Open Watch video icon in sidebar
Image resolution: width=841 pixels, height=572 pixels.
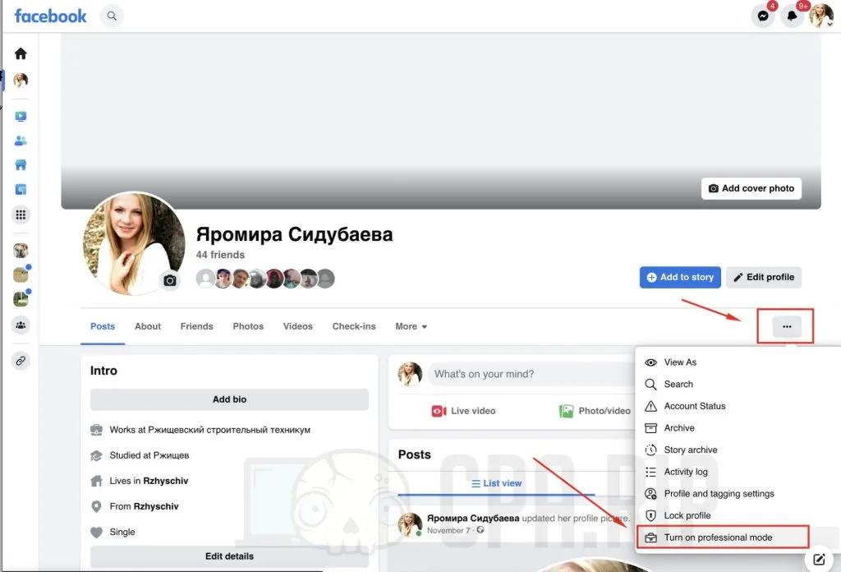click(21, 117)
